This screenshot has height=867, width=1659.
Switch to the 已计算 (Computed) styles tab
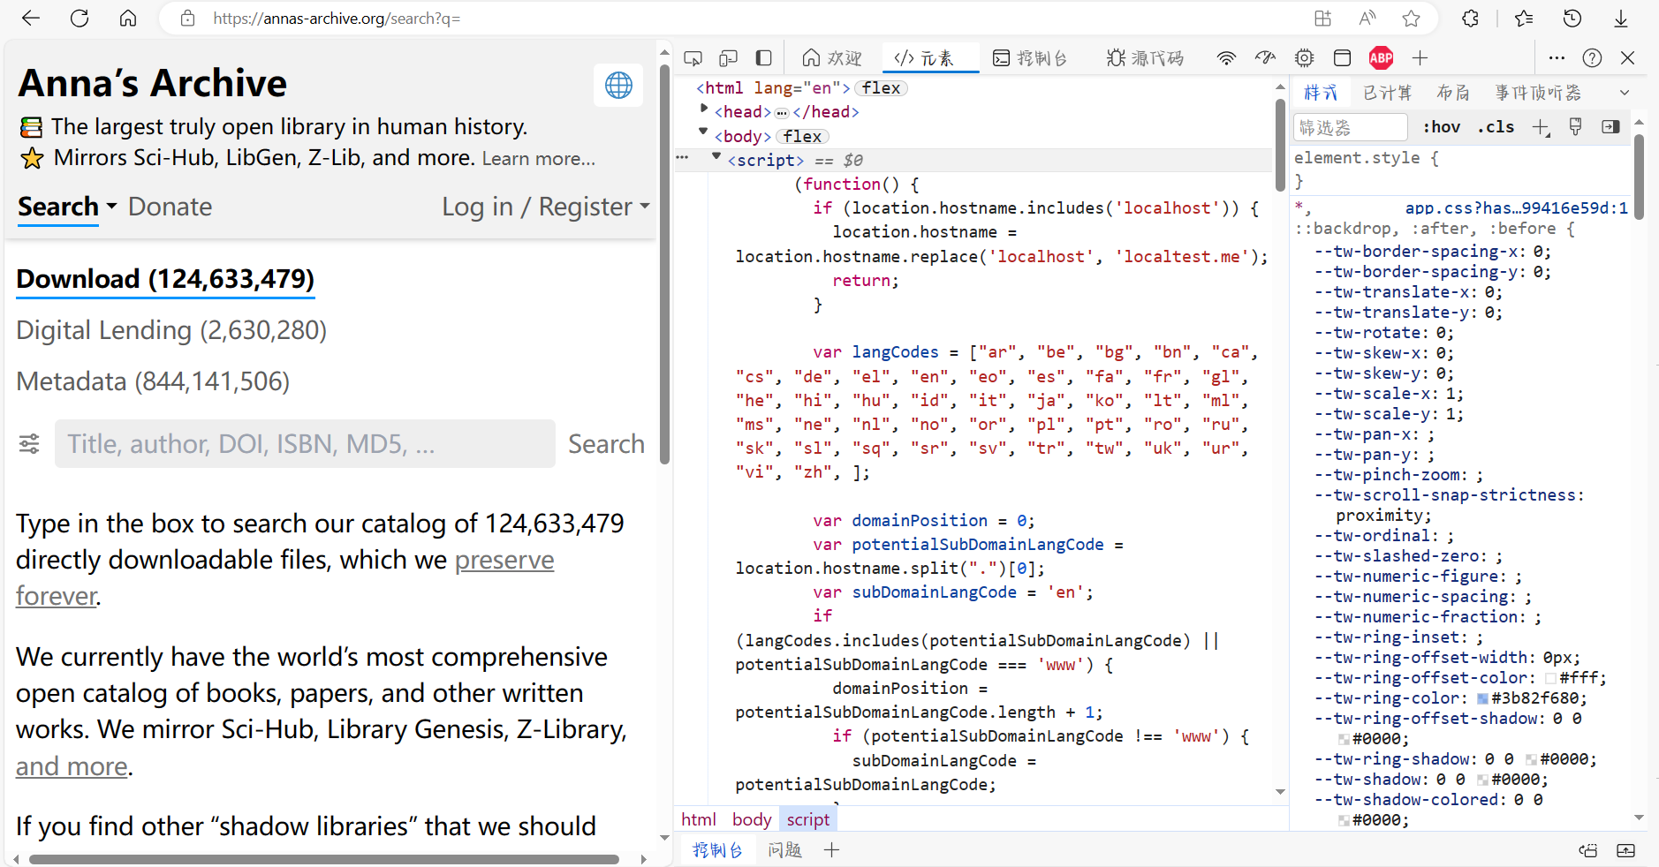1387,93
